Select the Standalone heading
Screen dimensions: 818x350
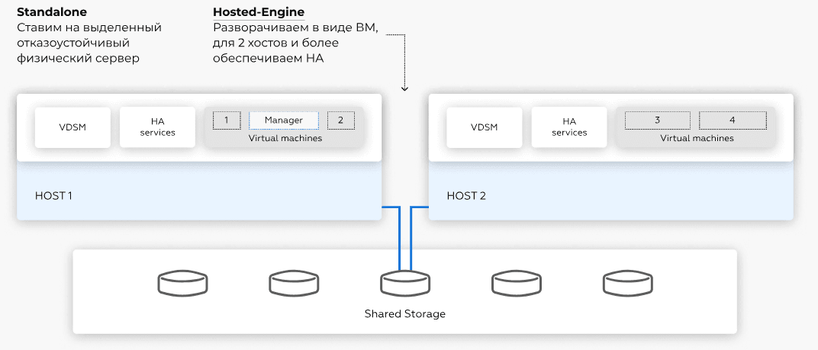point(52,13)
